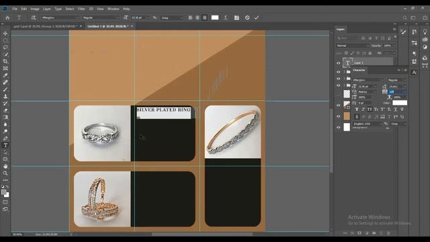Viewport: 430px width, 242px height.
Task: Select the Eyedropper tool
Action: click(5, 75)
